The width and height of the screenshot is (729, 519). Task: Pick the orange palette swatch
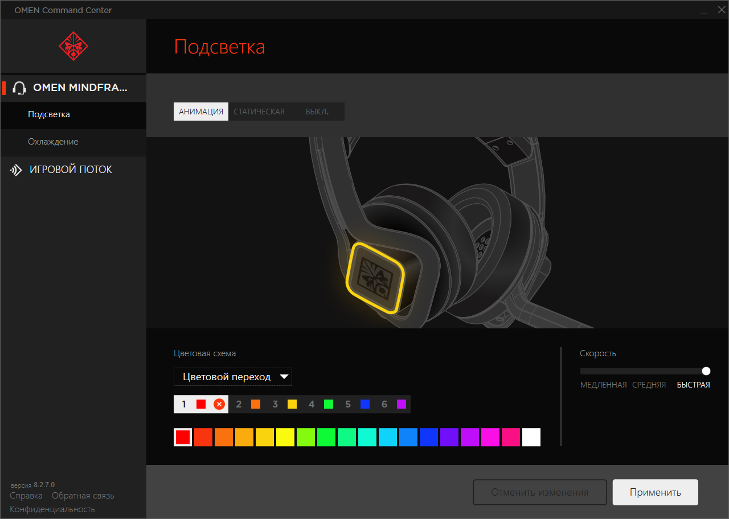[x=224, y=437]
